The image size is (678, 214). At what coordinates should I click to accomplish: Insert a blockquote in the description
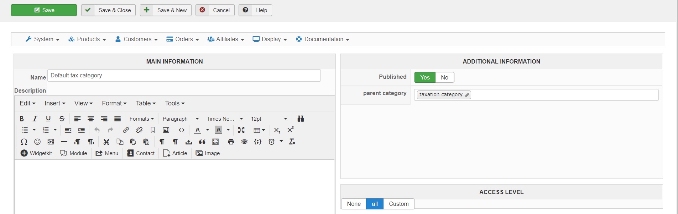click(x=202, y=142)
